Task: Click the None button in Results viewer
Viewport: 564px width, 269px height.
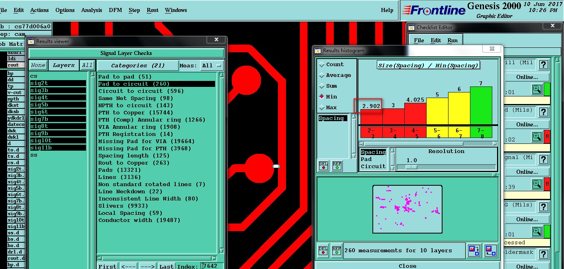Action: [x=38, y=65]
